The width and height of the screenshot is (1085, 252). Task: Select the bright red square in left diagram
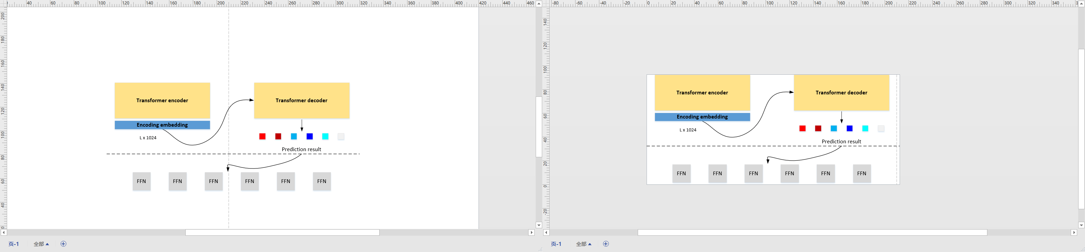(x=262, y=136)
